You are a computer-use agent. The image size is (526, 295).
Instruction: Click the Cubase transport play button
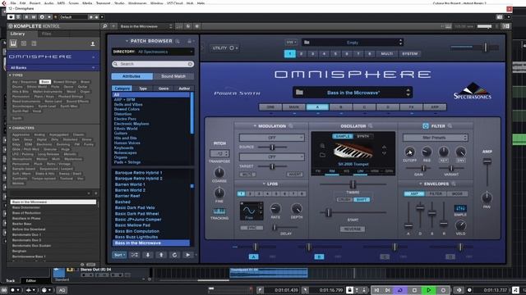428,290
